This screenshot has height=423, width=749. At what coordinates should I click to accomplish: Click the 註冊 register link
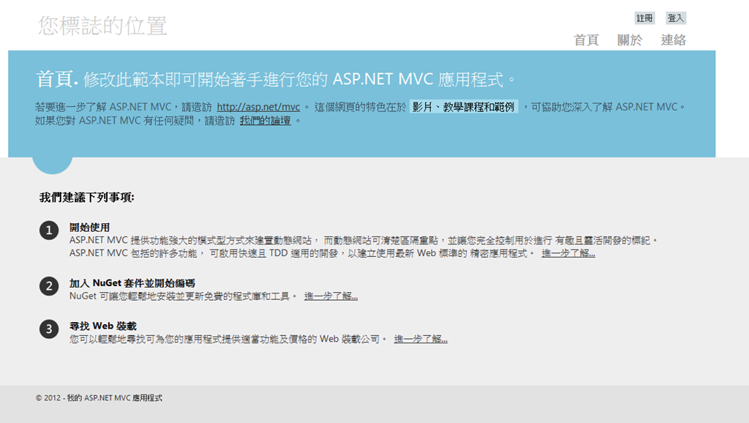click(644, 18)
